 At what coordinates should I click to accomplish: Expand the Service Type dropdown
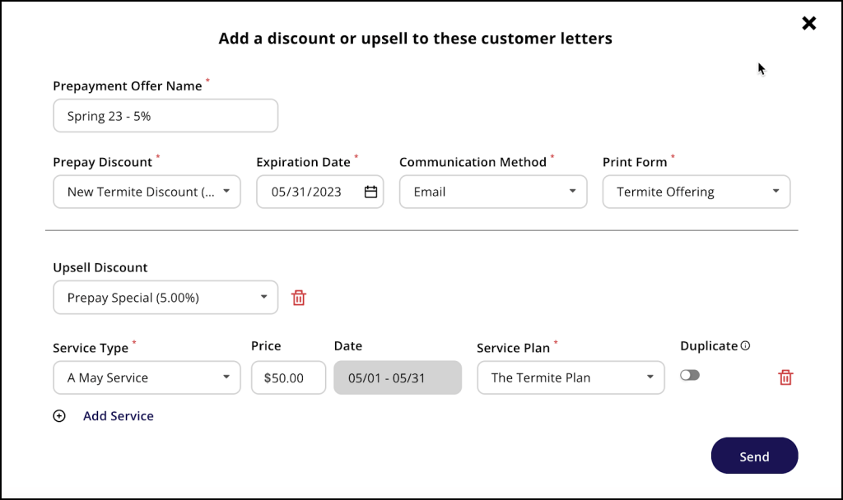point(147,377)
